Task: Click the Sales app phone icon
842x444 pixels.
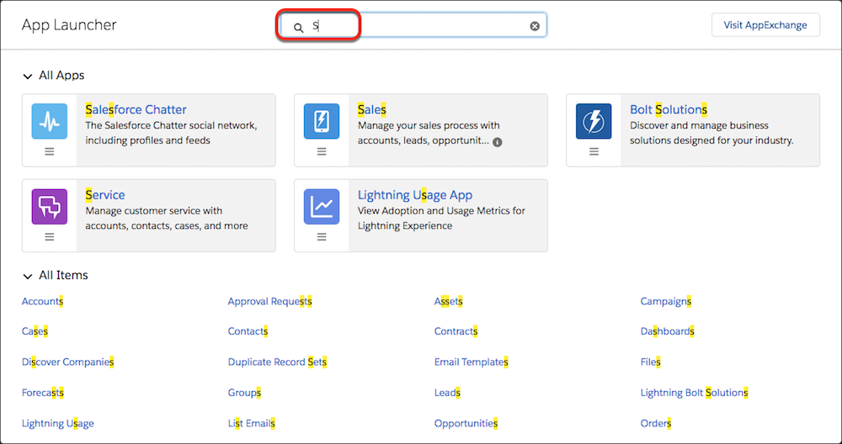Action: tap(322, 121)
